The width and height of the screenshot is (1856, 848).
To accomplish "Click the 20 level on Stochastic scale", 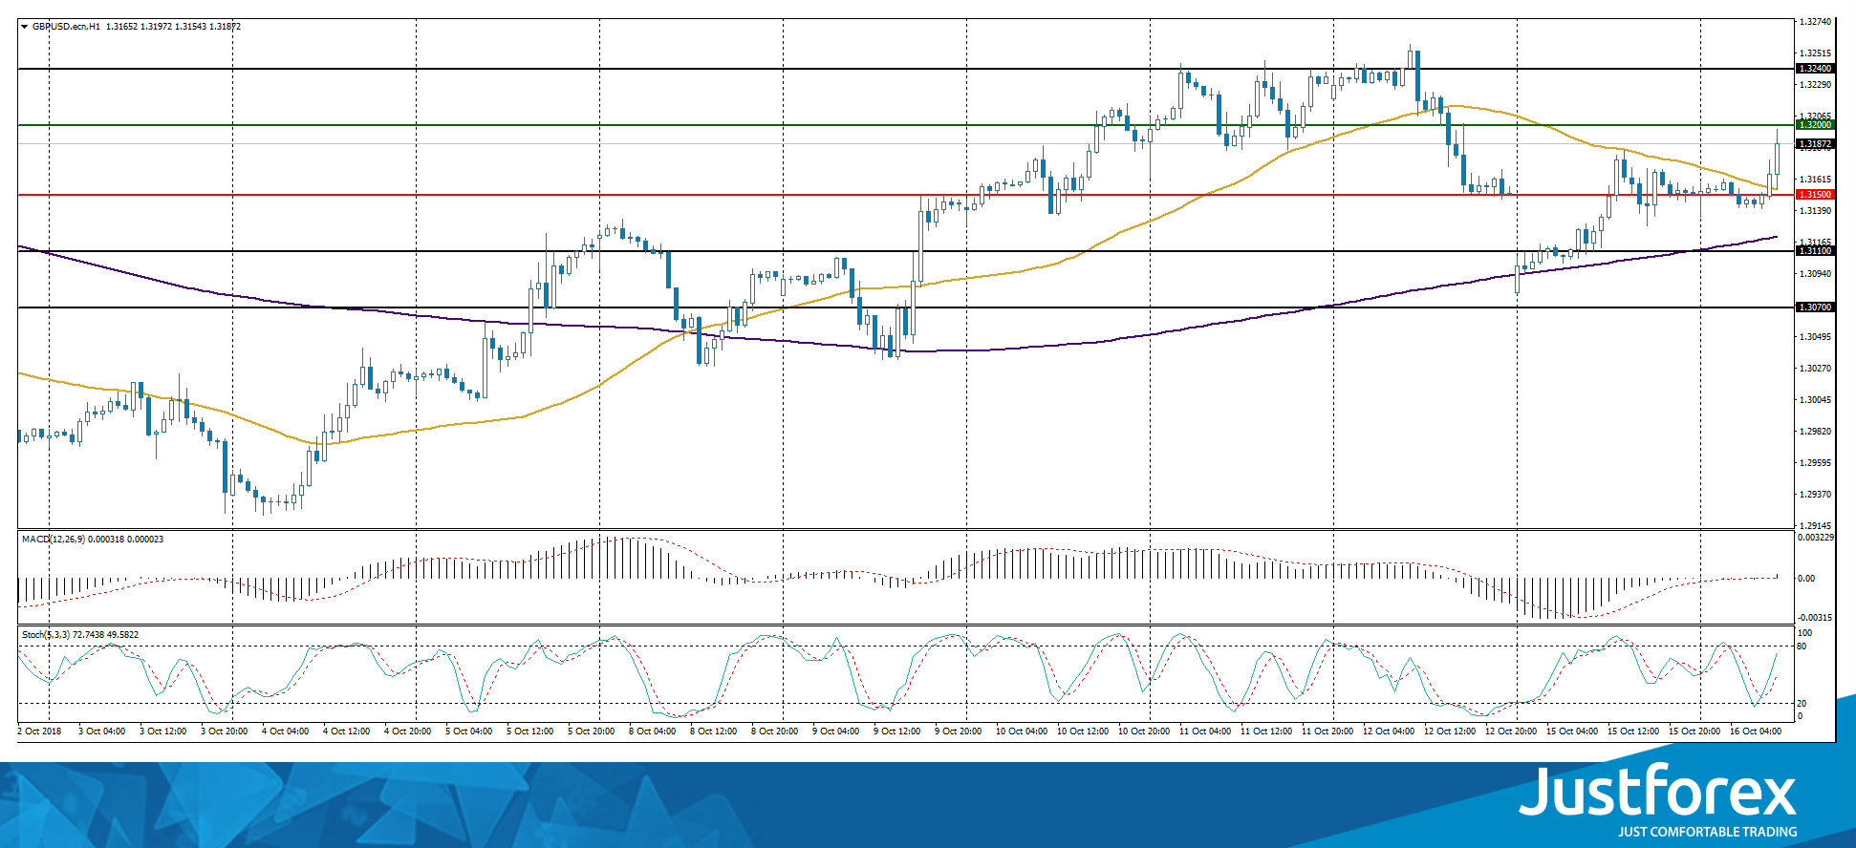I will click(1802, 704).
